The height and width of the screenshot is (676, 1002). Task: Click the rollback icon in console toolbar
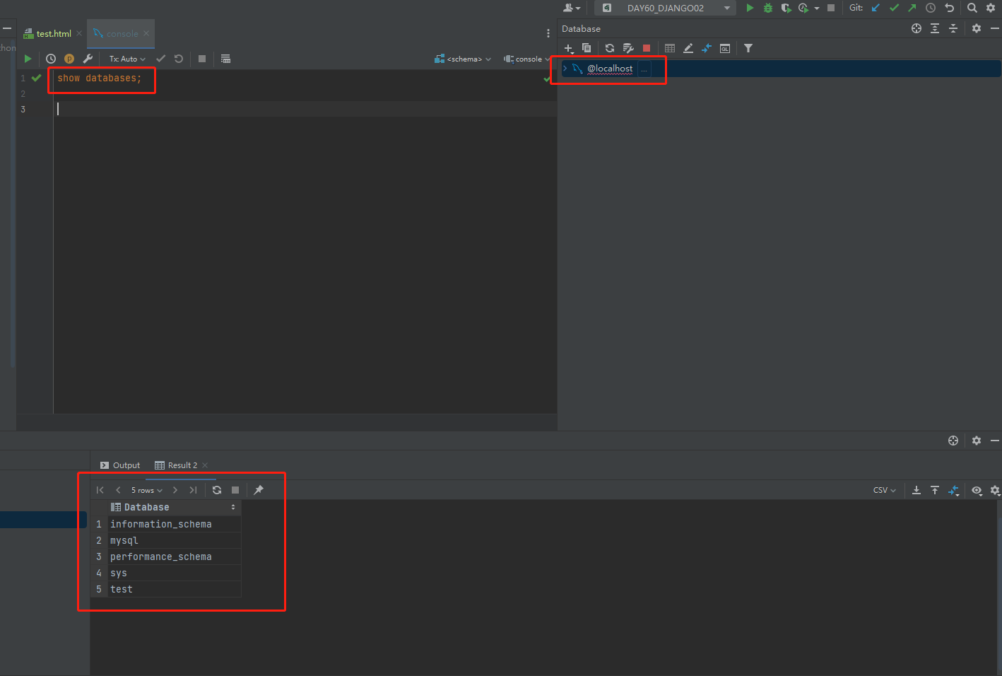point(179,59)
